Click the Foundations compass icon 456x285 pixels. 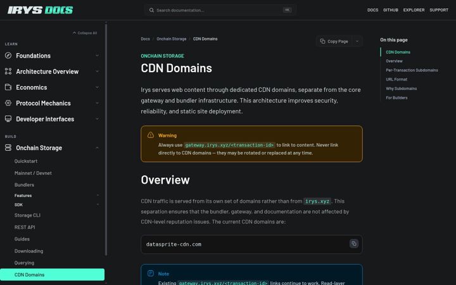[8, 55]
